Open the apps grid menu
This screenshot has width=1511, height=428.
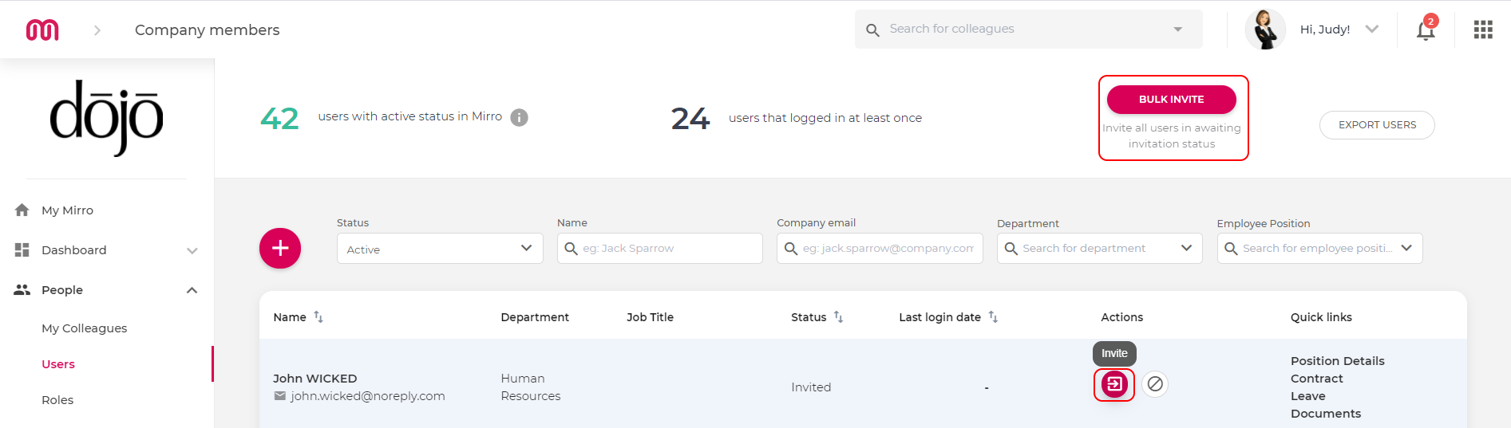(x=1483, y=29)
